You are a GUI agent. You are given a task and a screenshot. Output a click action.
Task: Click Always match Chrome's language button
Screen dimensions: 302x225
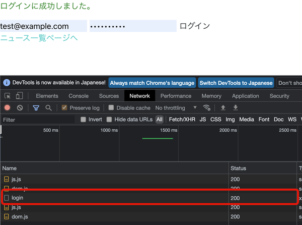click(x=152, y=83)
